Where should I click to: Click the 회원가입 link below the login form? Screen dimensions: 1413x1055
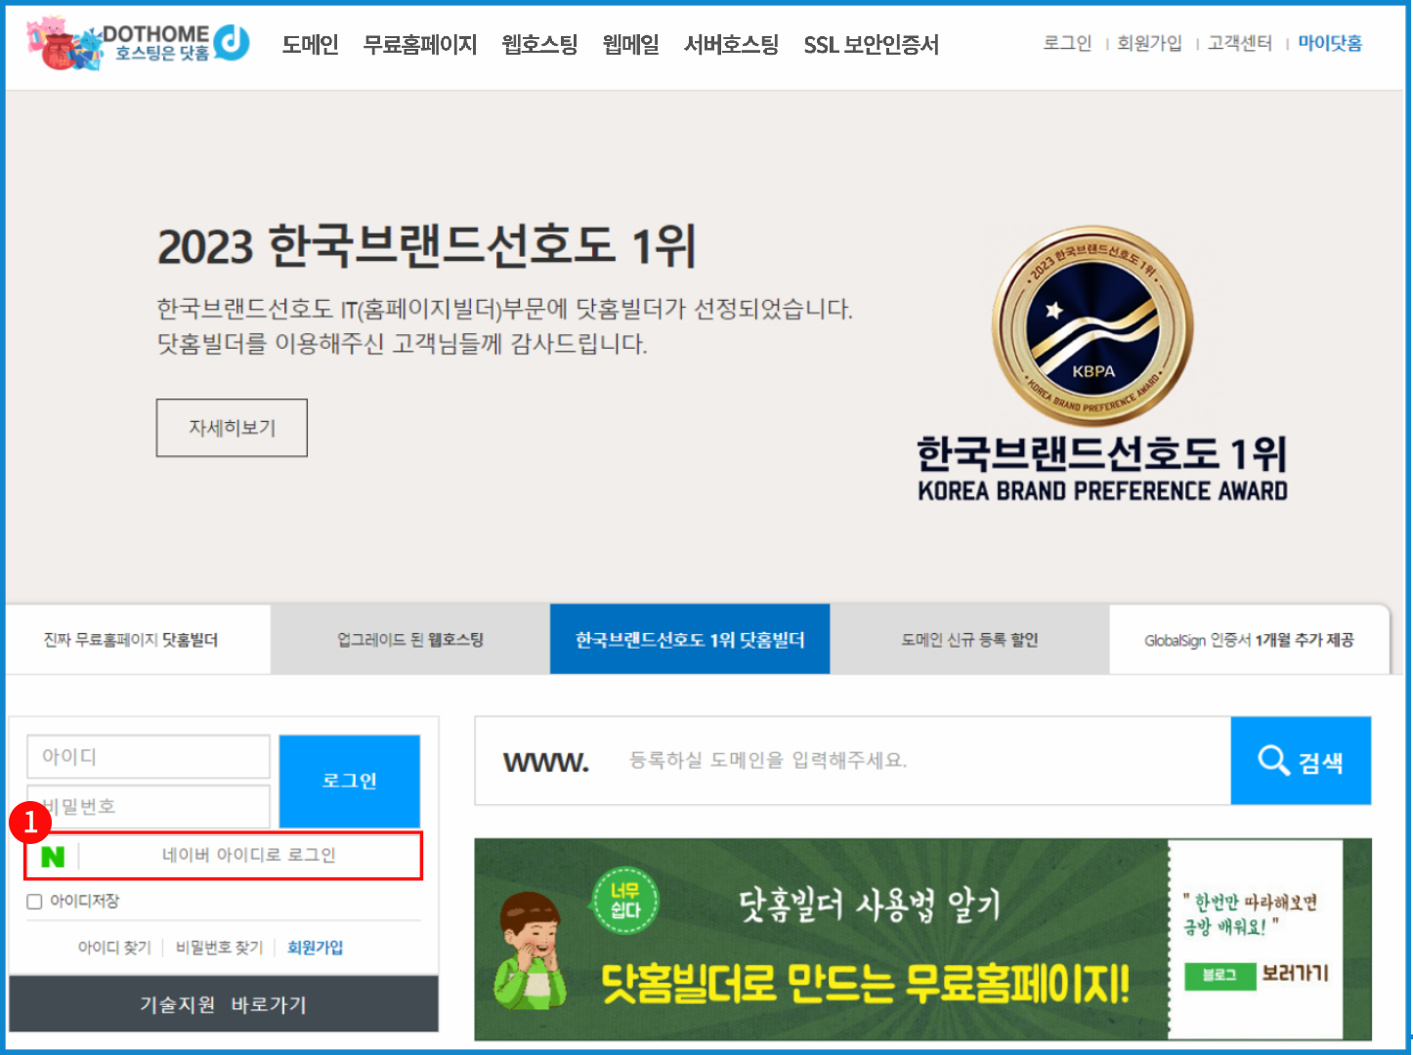[x=315, y=947]
